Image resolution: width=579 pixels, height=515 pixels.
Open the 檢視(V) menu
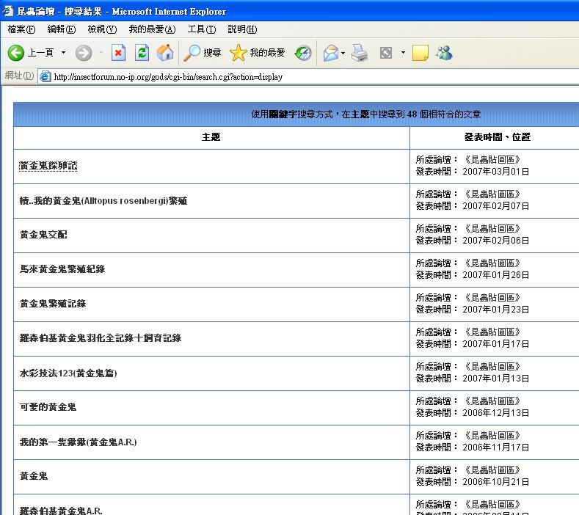[x=102, y=29]
